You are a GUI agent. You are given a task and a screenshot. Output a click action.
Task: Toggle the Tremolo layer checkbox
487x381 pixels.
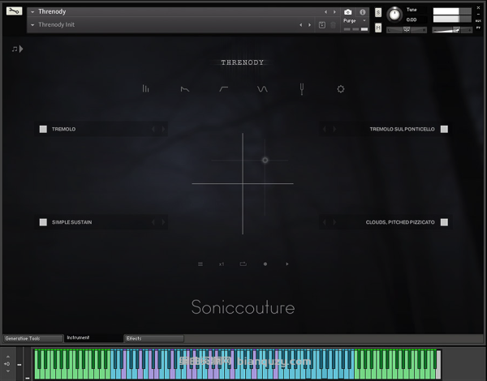(x=43, y=129)
